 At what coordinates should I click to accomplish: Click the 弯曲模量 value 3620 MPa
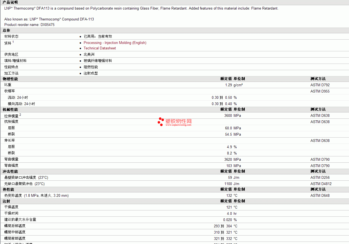coord(232,159)
